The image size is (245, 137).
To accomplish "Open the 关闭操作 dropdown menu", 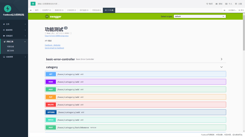I will pos(232,10).
